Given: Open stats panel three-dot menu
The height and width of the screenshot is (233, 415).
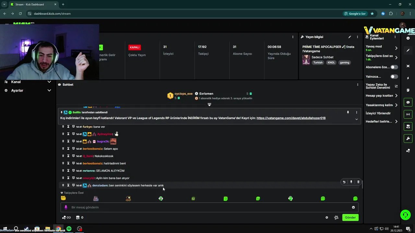Looking at the screenshot, I should point(293,37).
